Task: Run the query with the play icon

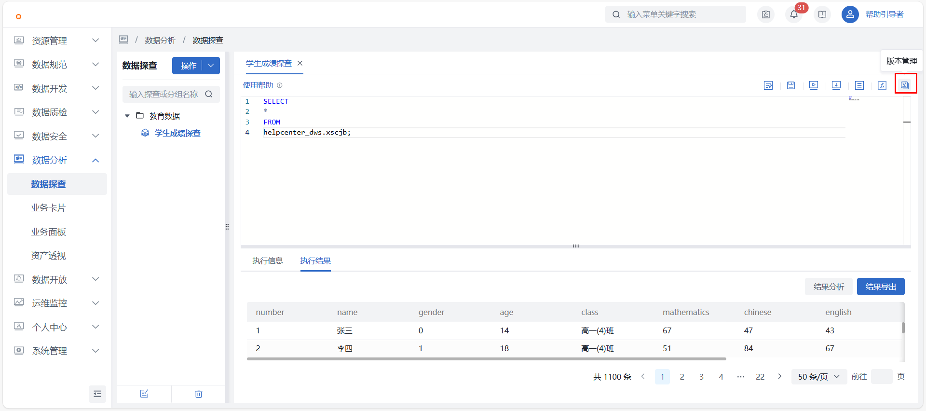Action: (x=814, y=85)
